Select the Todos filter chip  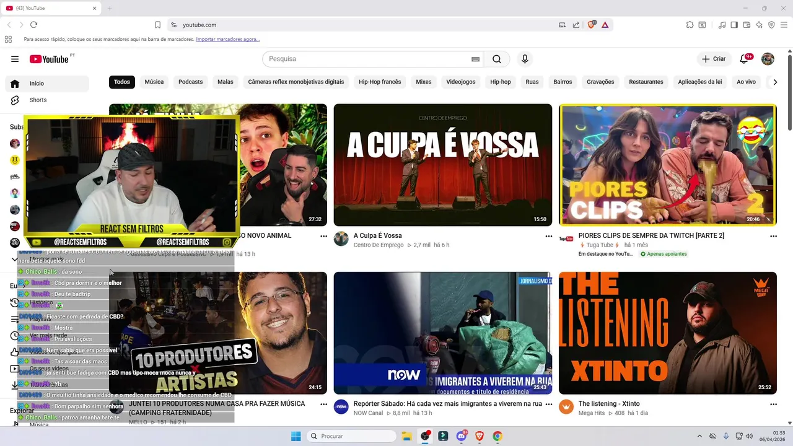122,82
